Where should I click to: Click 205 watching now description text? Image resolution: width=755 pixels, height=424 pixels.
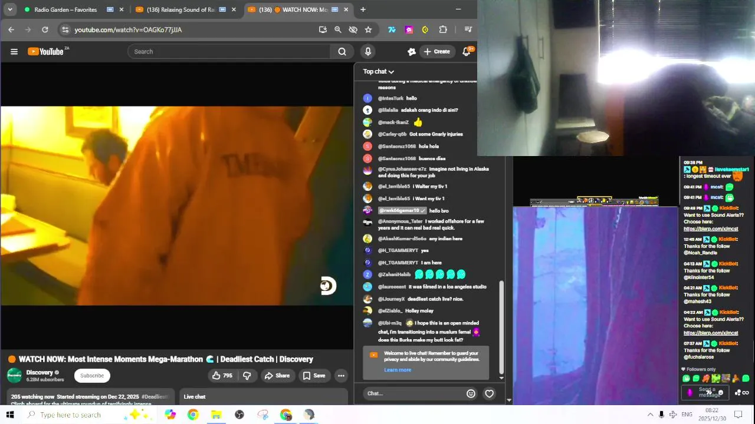point(32,397)
